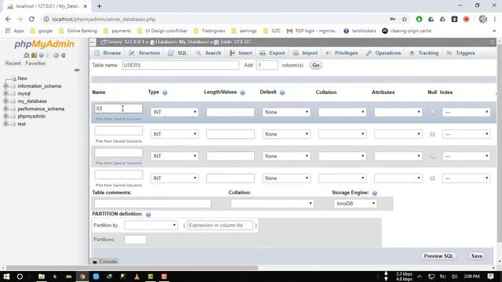Bookmark this page with star icon
This screenshot has width=502, height=282.
[405, 19]
